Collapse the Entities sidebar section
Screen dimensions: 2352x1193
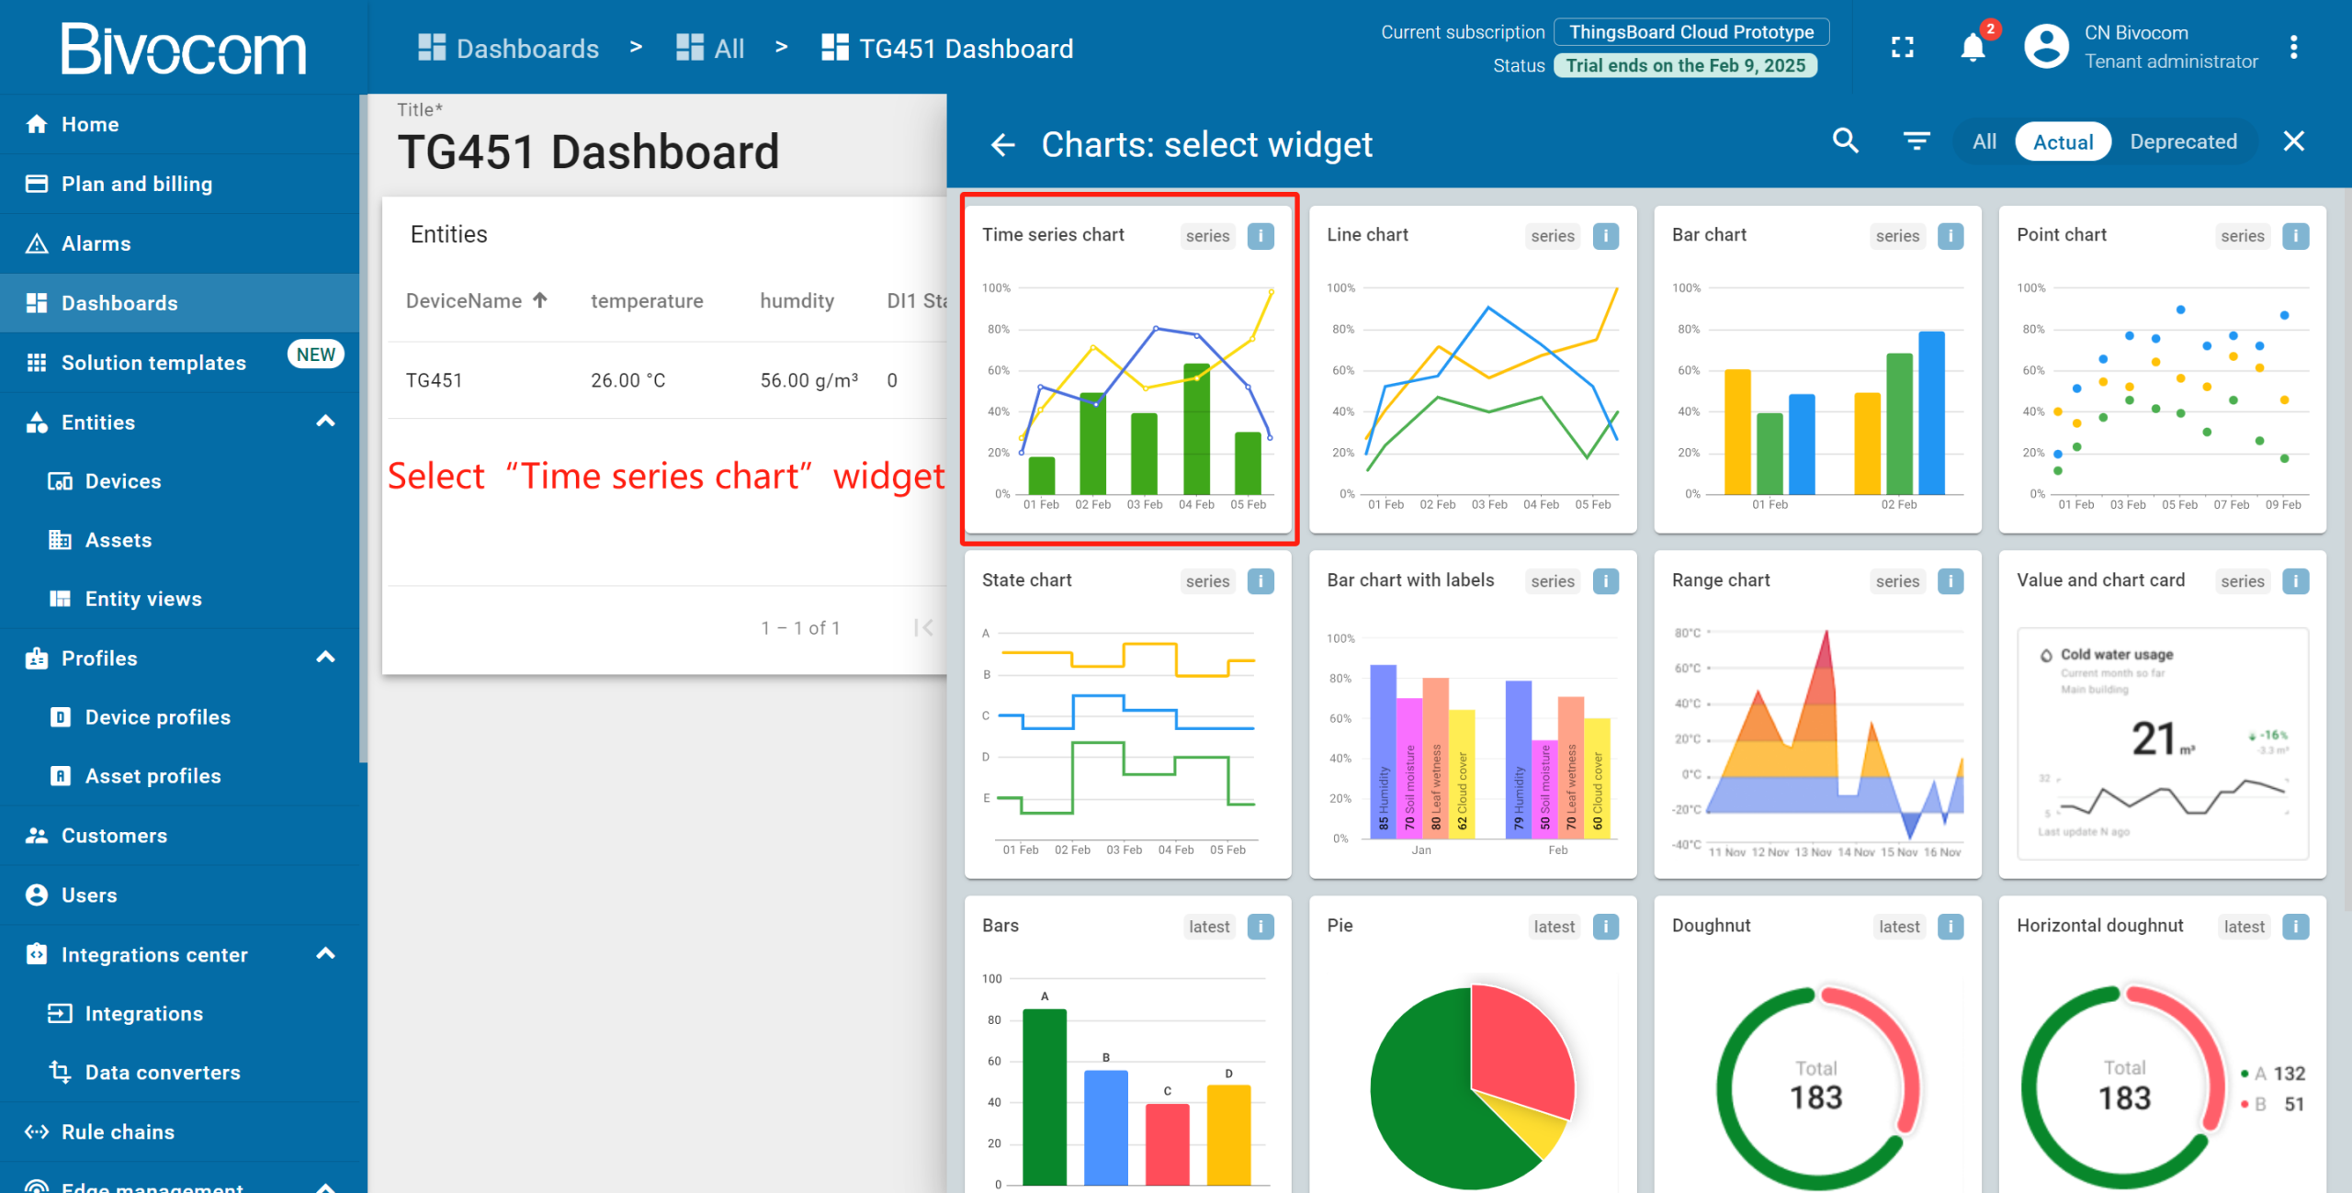325,422
